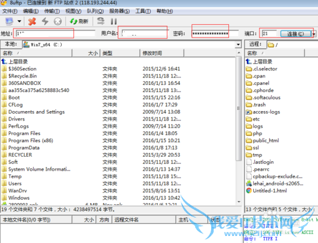Click the lightning quick-connect icon
318x243 pixels.
pyautogui.click(x=45, y=21)
